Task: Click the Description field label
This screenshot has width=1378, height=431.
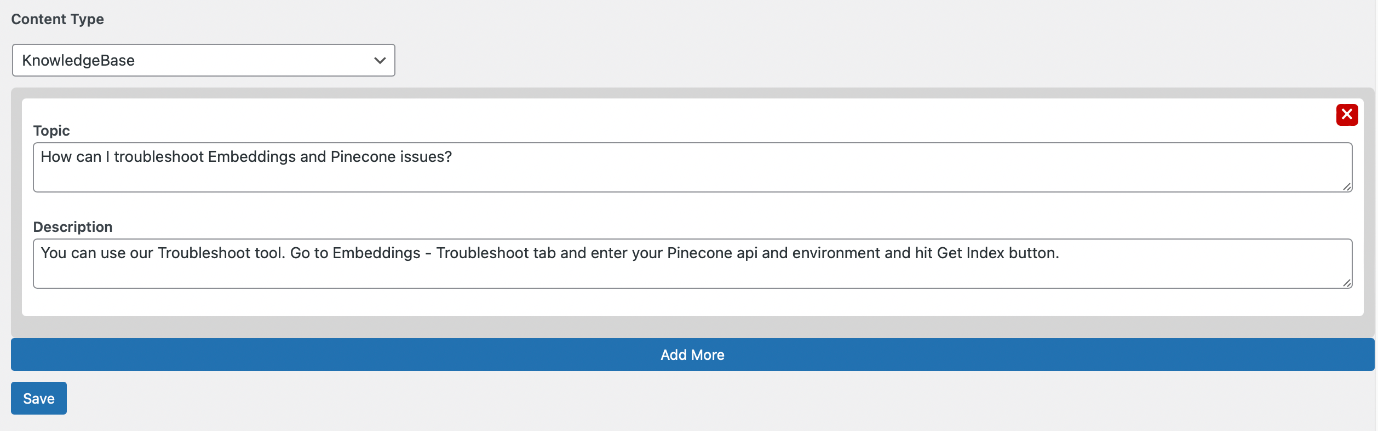Action: [x=73, y=227]
